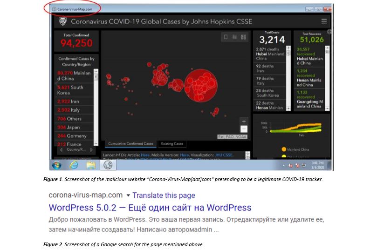Select 79 deaths Italy entry

pyautogui.click(x=270, y=81)
